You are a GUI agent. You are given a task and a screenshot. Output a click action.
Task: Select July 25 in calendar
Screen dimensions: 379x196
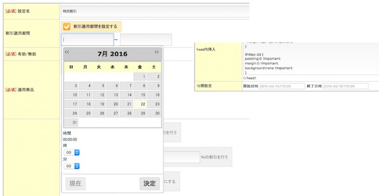click(86, 113)
